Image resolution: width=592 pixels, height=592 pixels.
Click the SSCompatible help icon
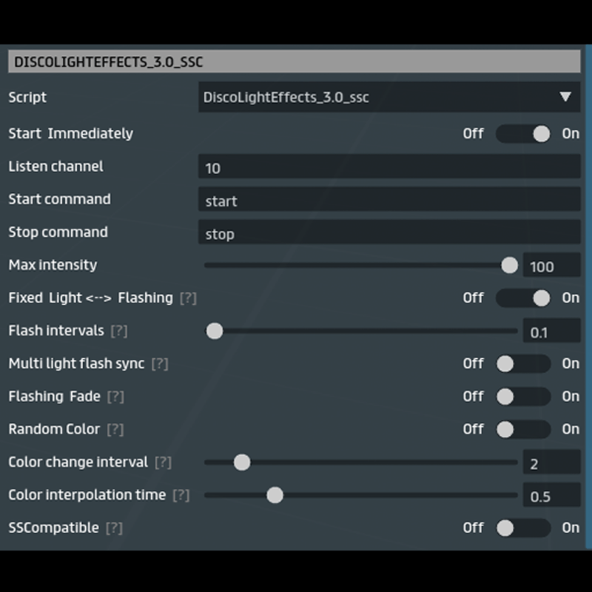114,528
